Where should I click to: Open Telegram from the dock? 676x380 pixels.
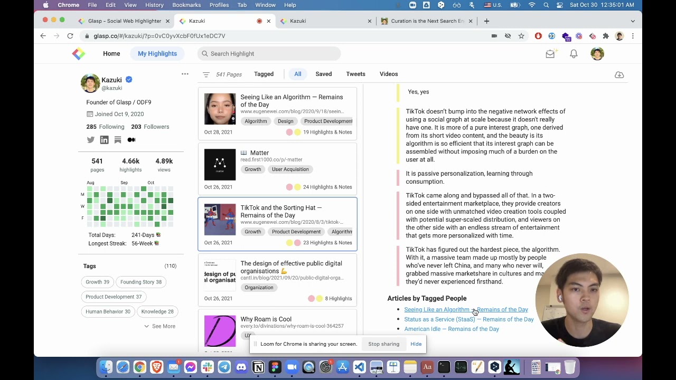click(224, 367)
